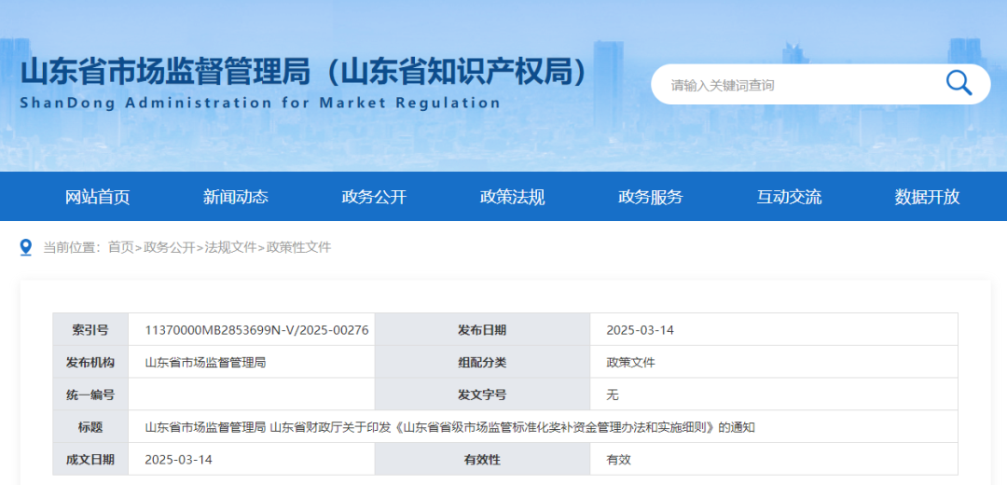Open the 法规文件 breadcrumb link
The height and width of the screenshot is (485, 1007).
click(x=230, y=247)
